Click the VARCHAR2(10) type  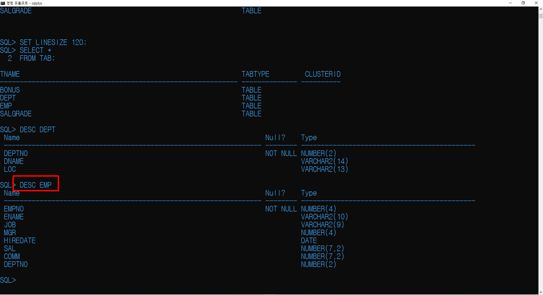point(325,217)
